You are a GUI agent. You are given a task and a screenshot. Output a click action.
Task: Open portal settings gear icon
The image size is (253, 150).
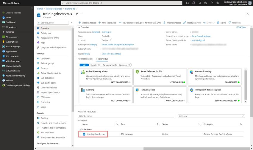206,3
